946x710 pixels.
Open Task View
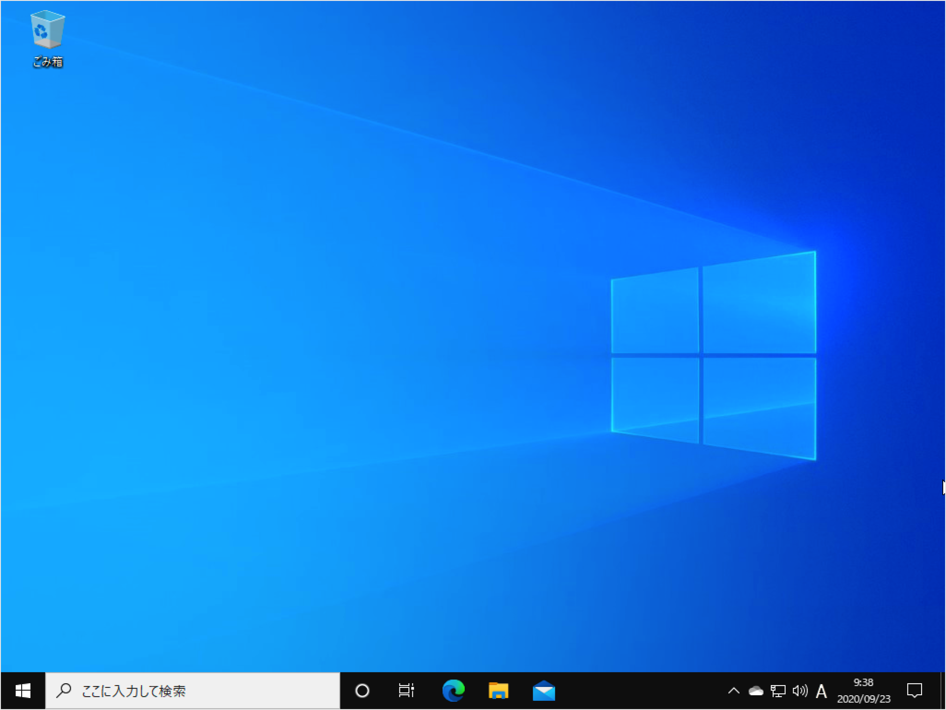coord(406,691)
